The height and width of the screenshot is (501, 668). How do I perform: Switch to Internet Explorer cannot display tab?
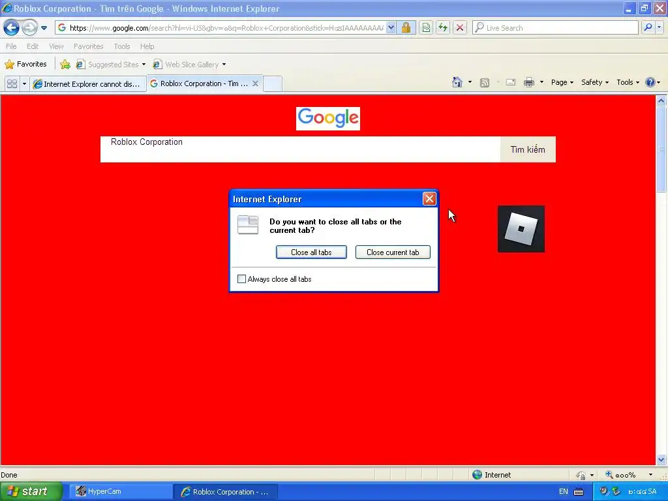click(x=88, y=84)
